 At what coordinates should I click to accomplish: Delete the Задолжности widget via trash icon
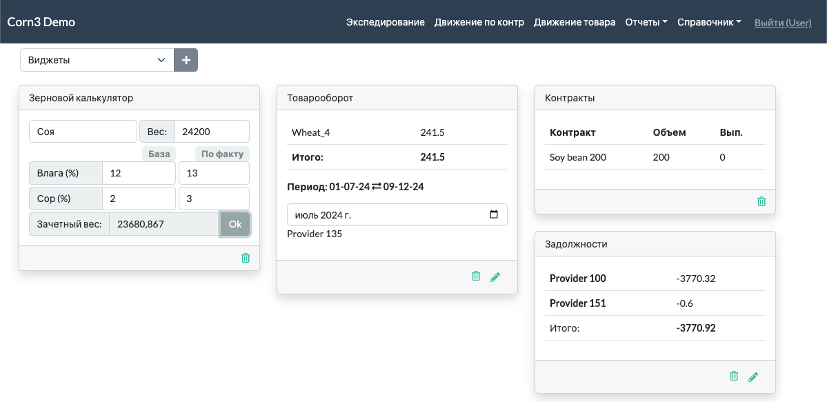click(734, 376)
